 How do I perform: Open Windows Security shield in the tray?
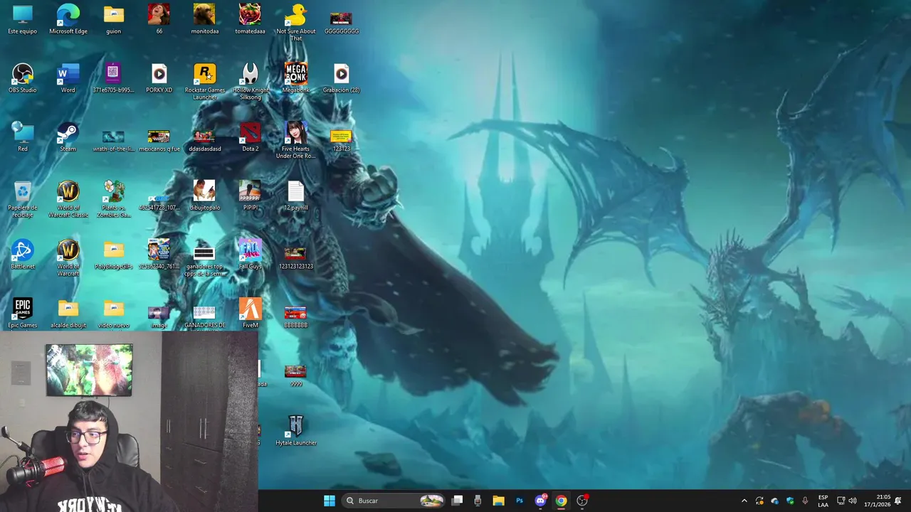pyautogui.click(x=790, y=501)
